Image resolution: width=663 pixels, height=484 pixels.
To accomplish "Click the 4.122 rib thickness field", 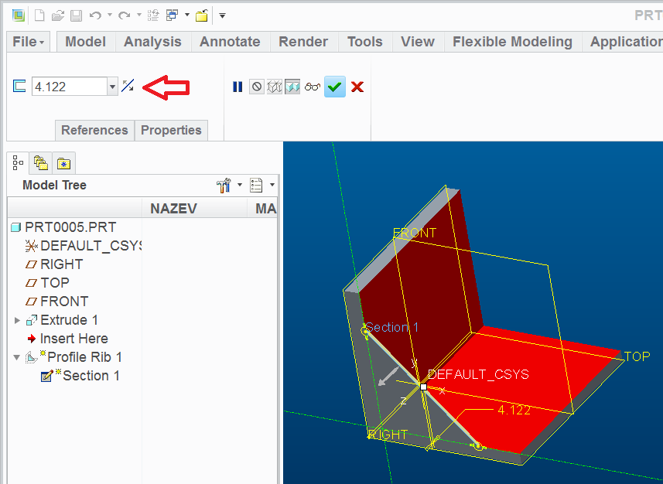I will click(70, 87).
